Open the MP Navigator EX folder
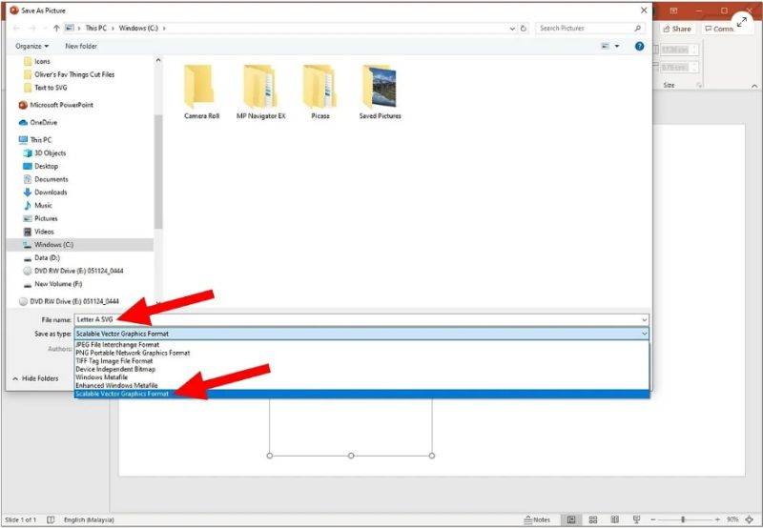This screenshot has height=528, width=763. click(x=260, y=91)
